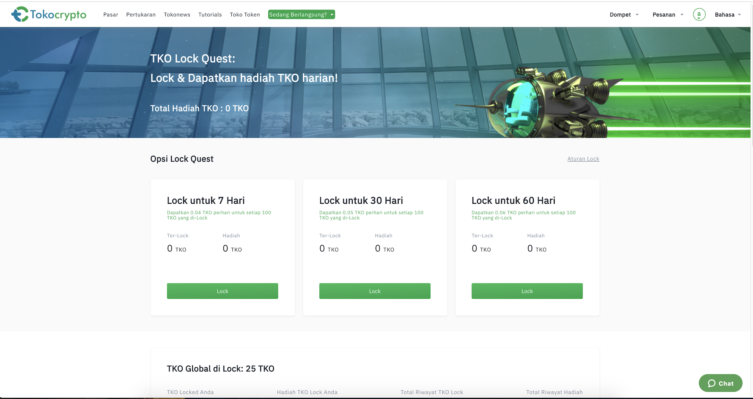The height and width of the screenshot is (399, 753).
Task: Click Lock button for 7 Hari
Action: pos(222,291)
